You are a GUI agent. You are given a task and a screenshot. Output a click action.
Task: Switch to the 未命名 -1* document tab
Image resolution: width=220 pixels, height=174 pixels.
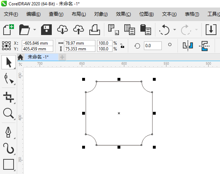pos(41,57)
